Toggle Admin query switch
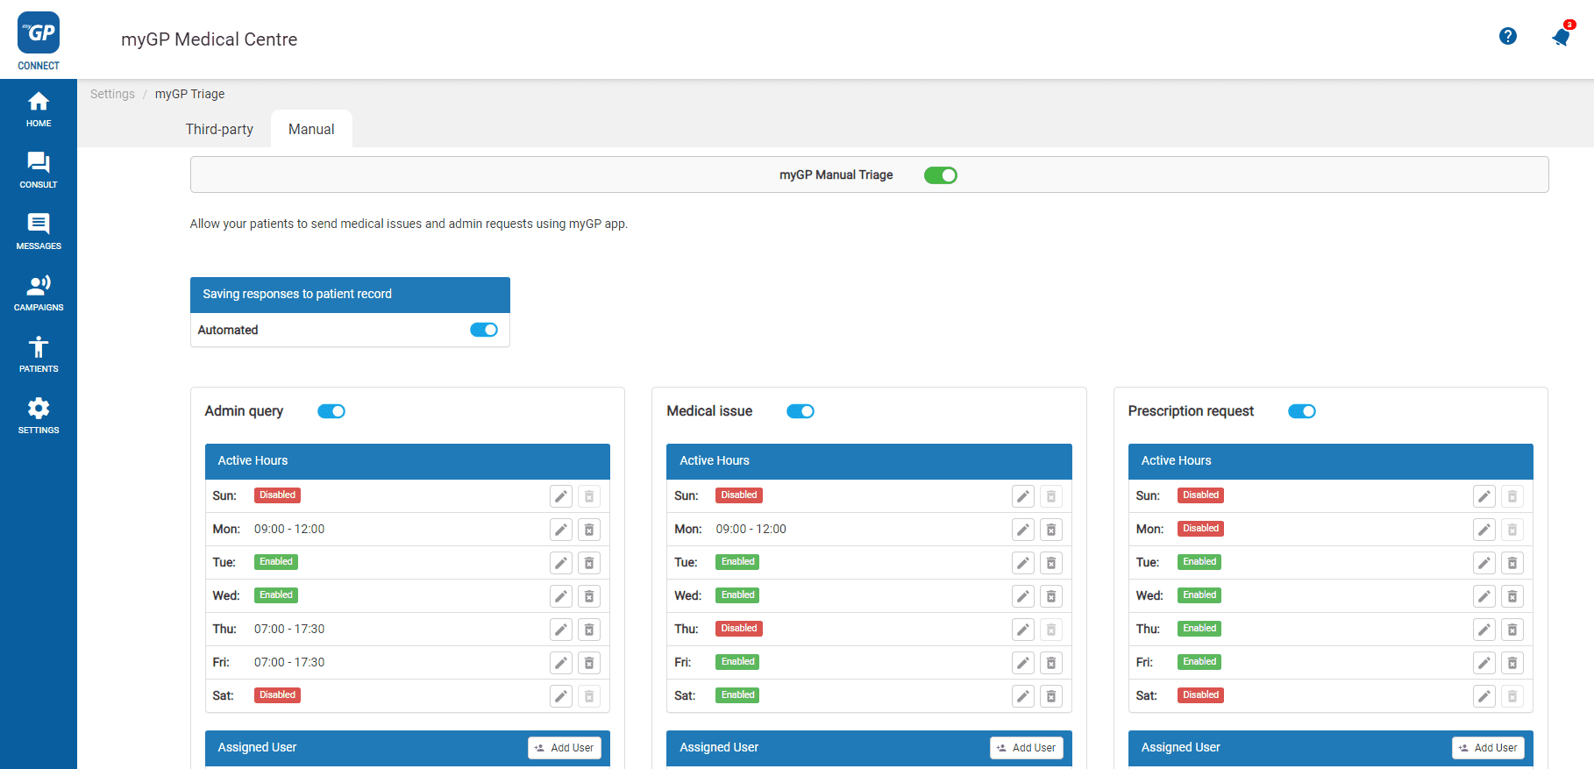This screenshot has height=769, width=1594. 331,411
